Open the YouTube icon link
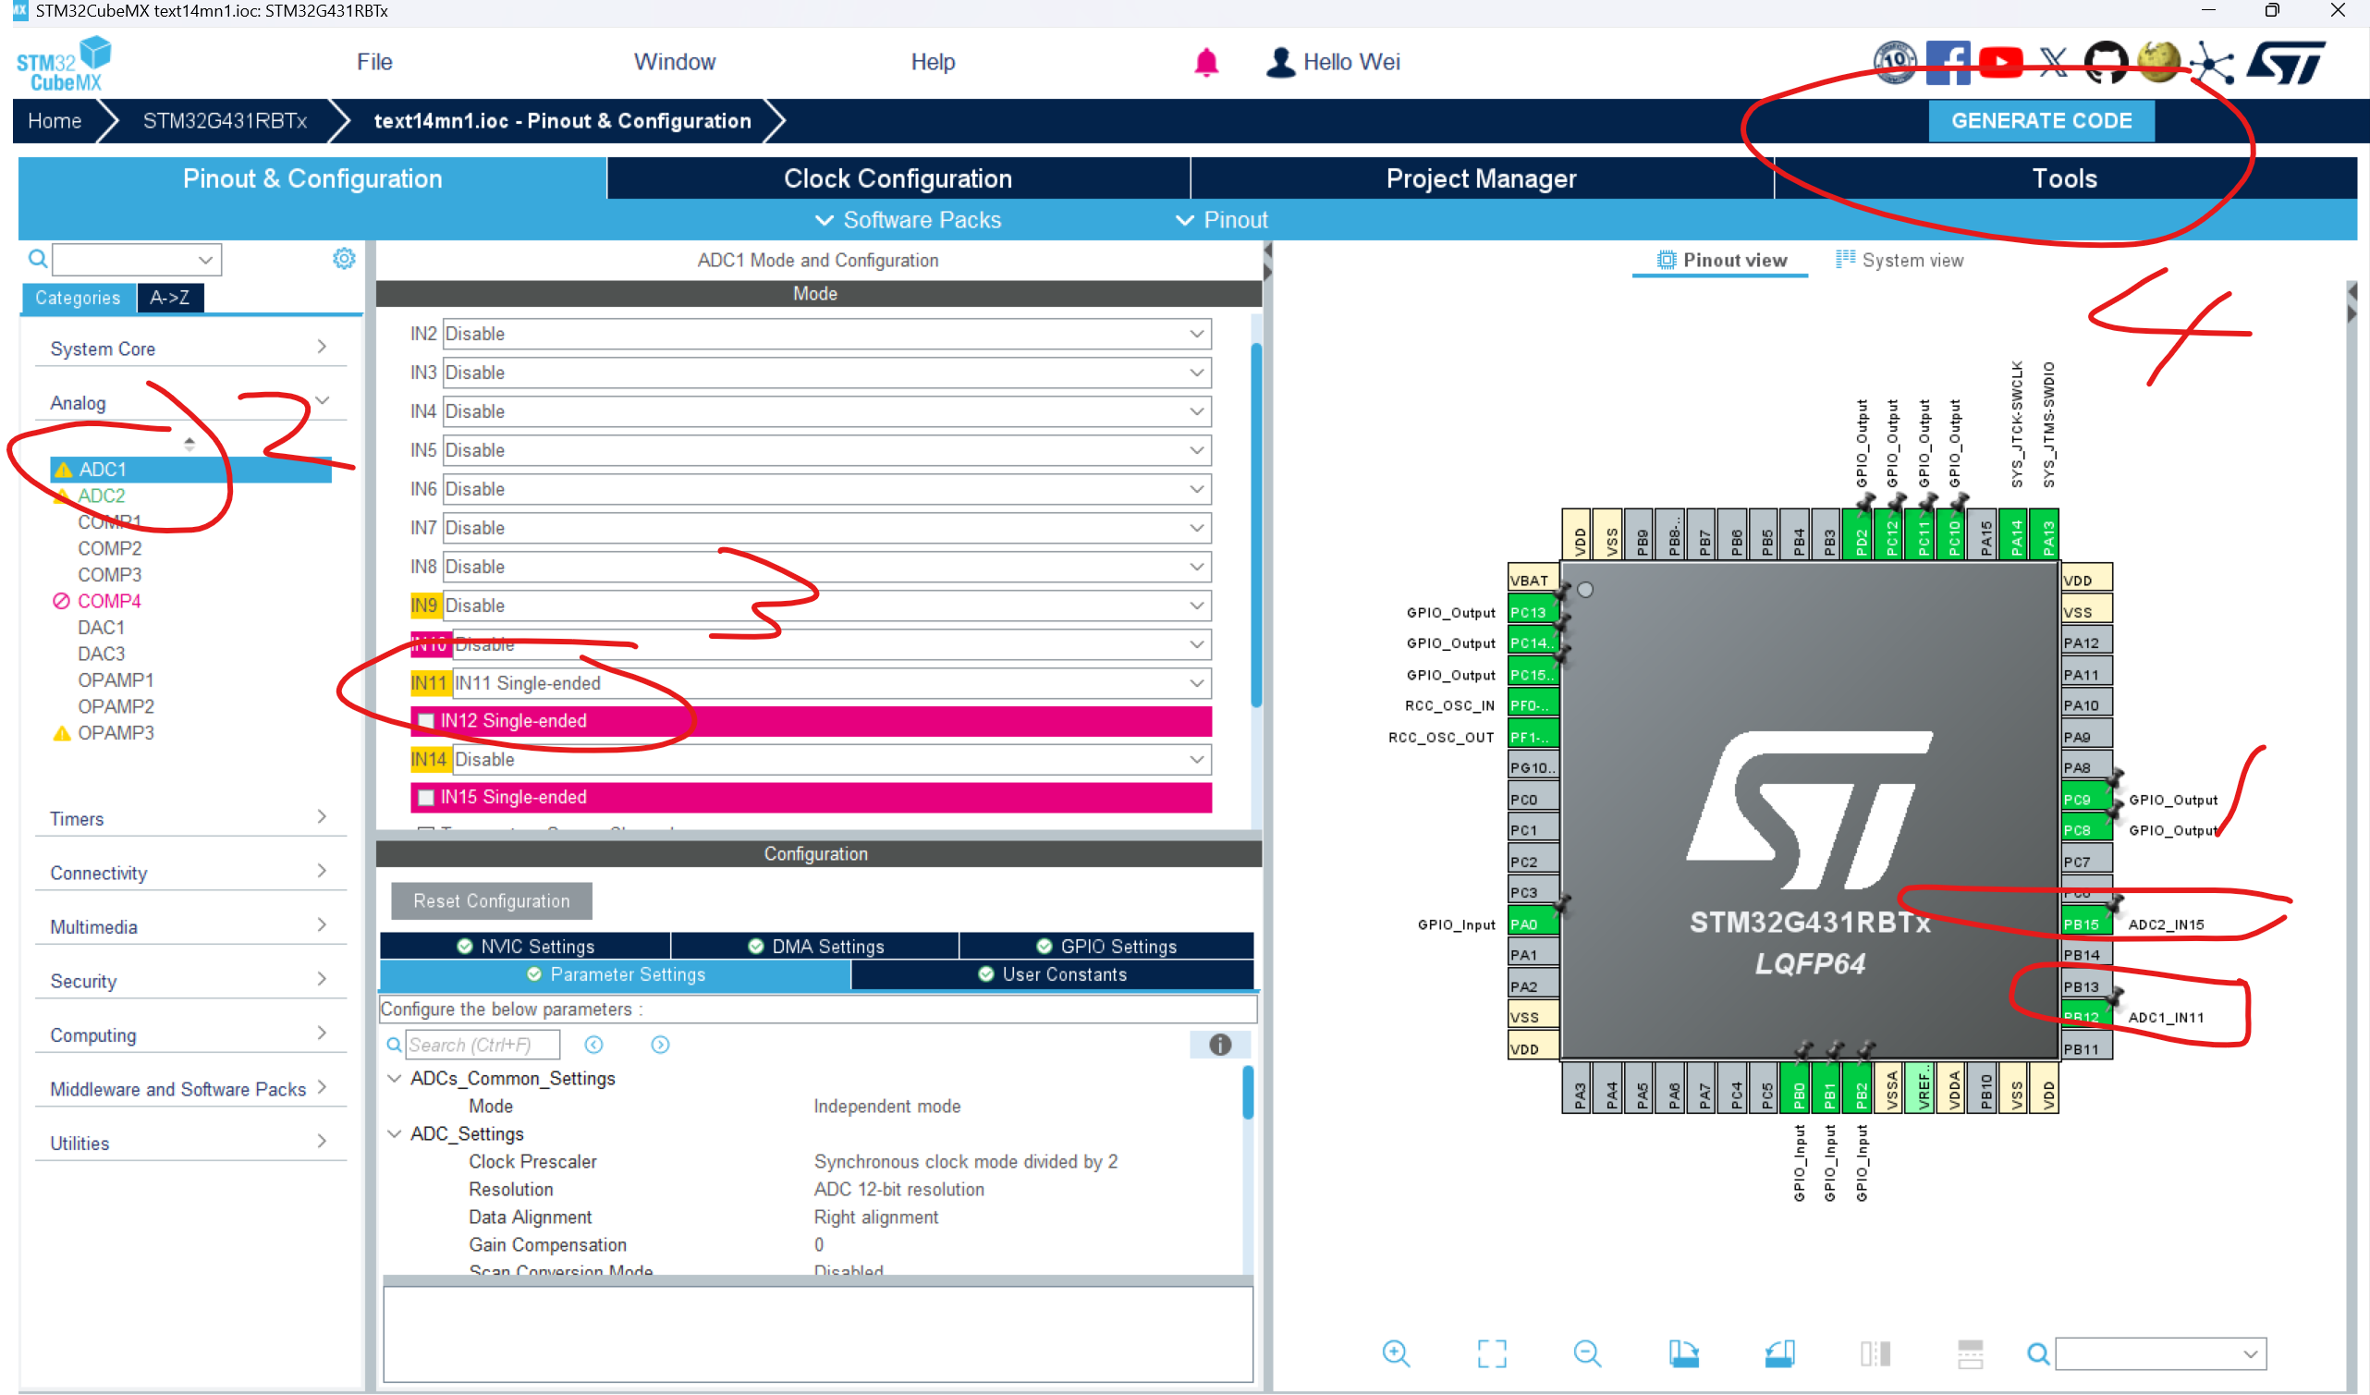This screenshot has width=2370, height=1395. click(2000, 62)
